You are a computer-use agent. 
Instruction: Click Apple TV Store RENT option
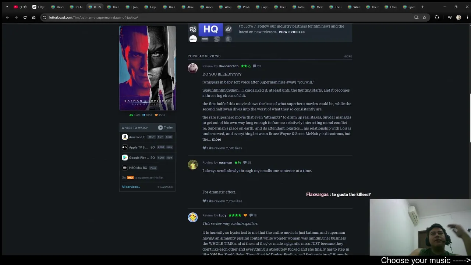161,148
